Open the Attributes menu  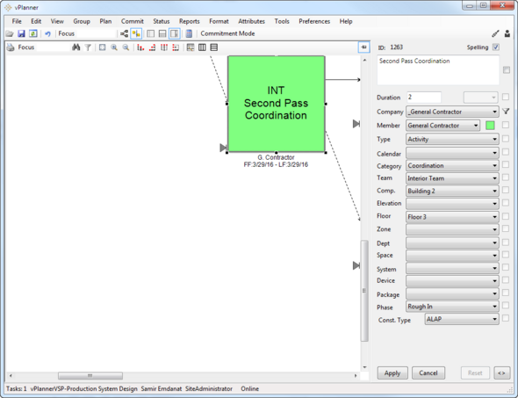tap(251, 21)
